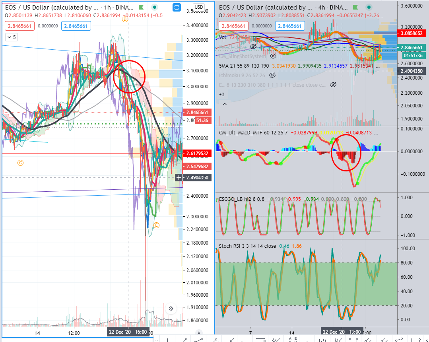Click the orange 'C' chart marker

tap(21, 163)
